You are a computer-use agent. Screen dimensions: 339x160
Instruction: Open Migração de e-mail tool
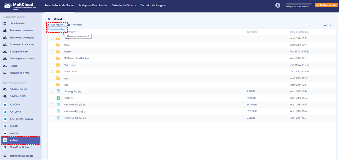point(19,73)
